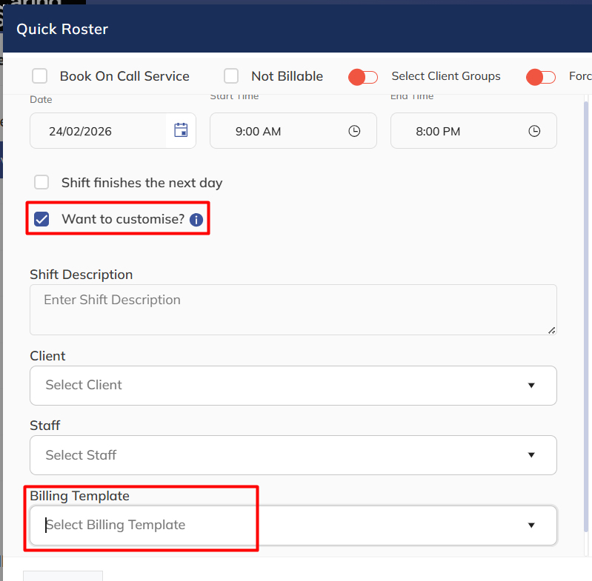Click into the Shift Description text area
592x581 pixels.
pos(293,309)
